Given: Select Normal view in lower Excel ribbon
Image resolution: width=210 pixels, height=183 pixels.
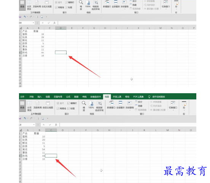Looking at the screenshot, I should [22, 105].
